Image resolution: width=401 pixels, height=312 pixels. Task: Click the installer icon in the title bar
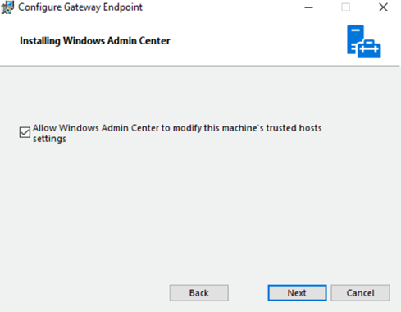7,7
